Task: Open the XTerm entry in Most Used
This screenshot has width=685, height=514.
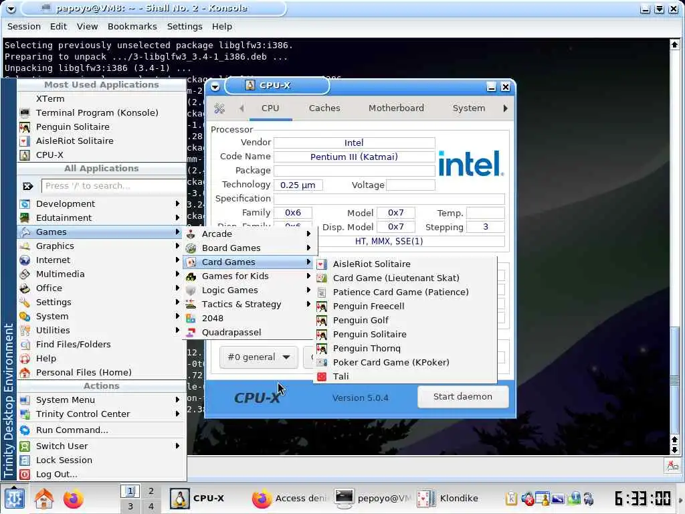Action: (x=102, y=99)
